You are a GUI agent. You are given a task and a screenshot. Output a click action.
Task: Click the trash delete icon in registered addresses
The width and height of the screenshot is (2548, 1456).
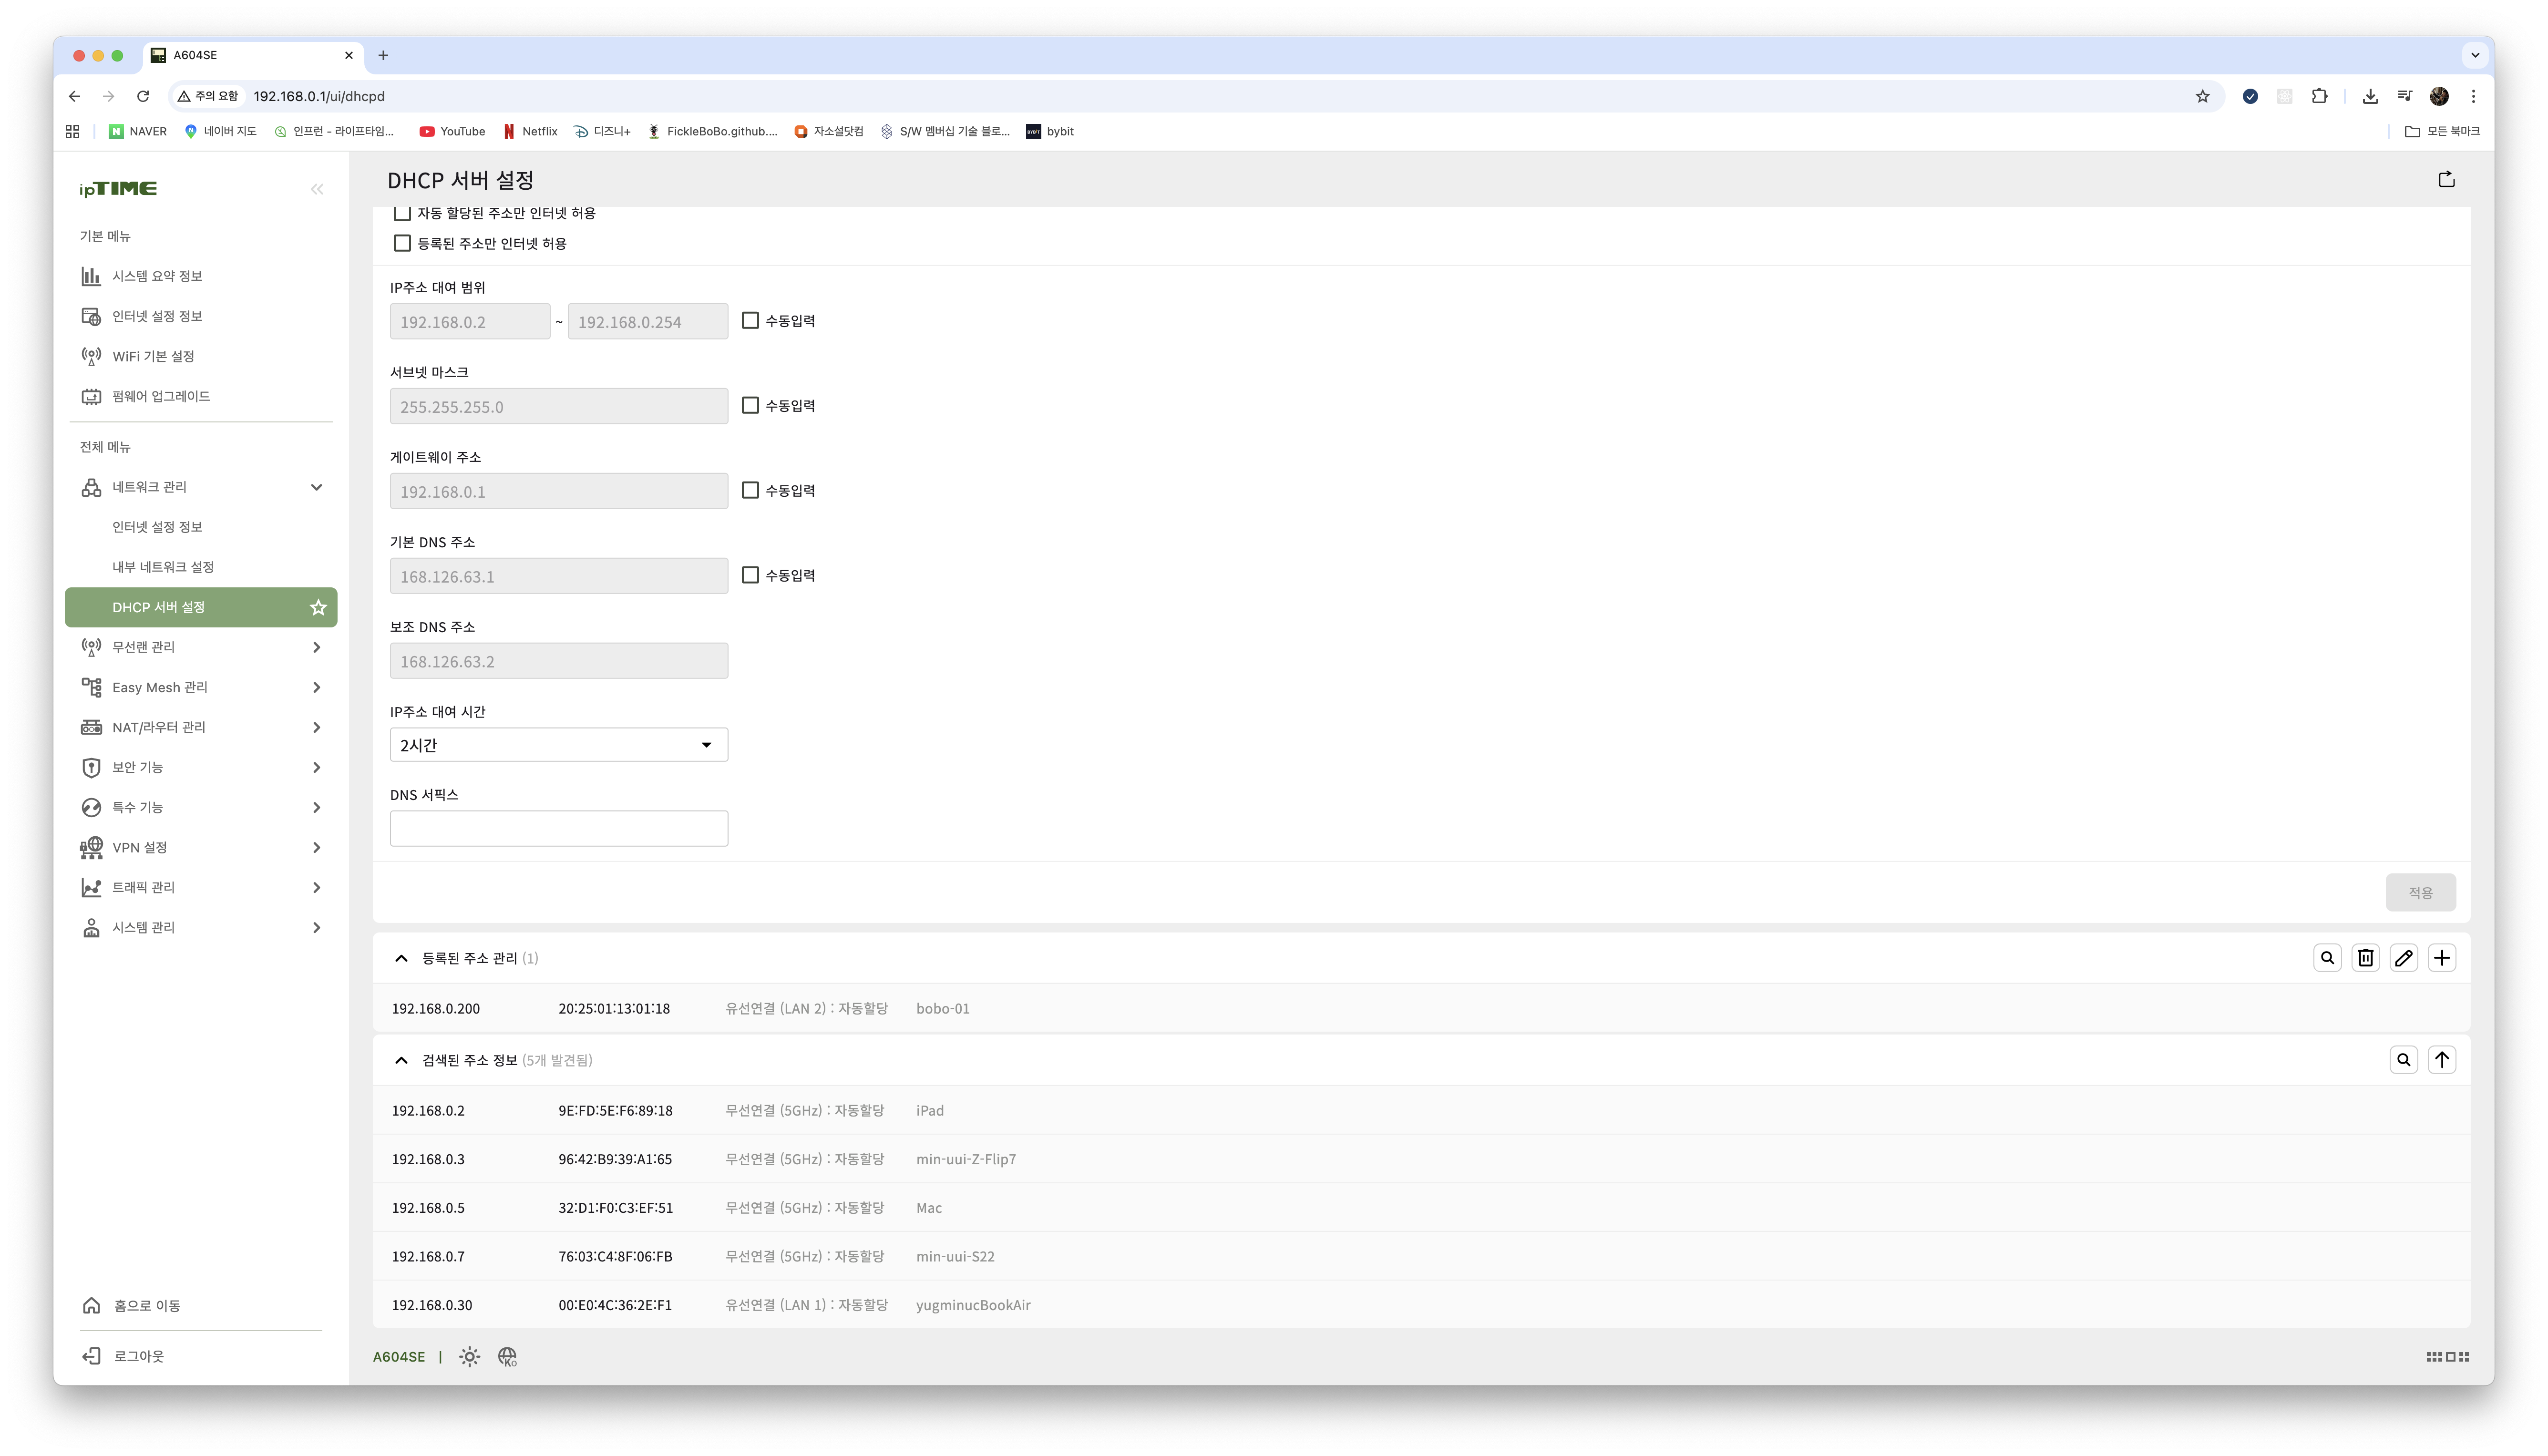[x=2365, y=958]
